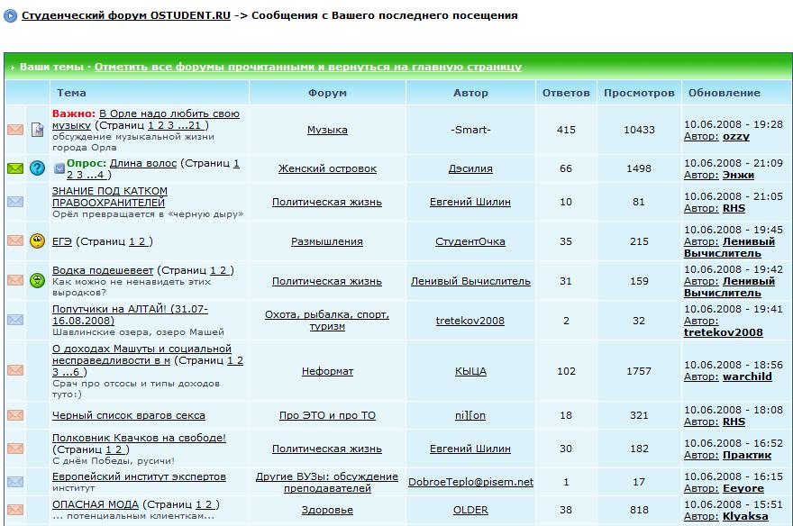
Task: Click envelope icon in Европейский институт row
Action: [x=15, y=482]
